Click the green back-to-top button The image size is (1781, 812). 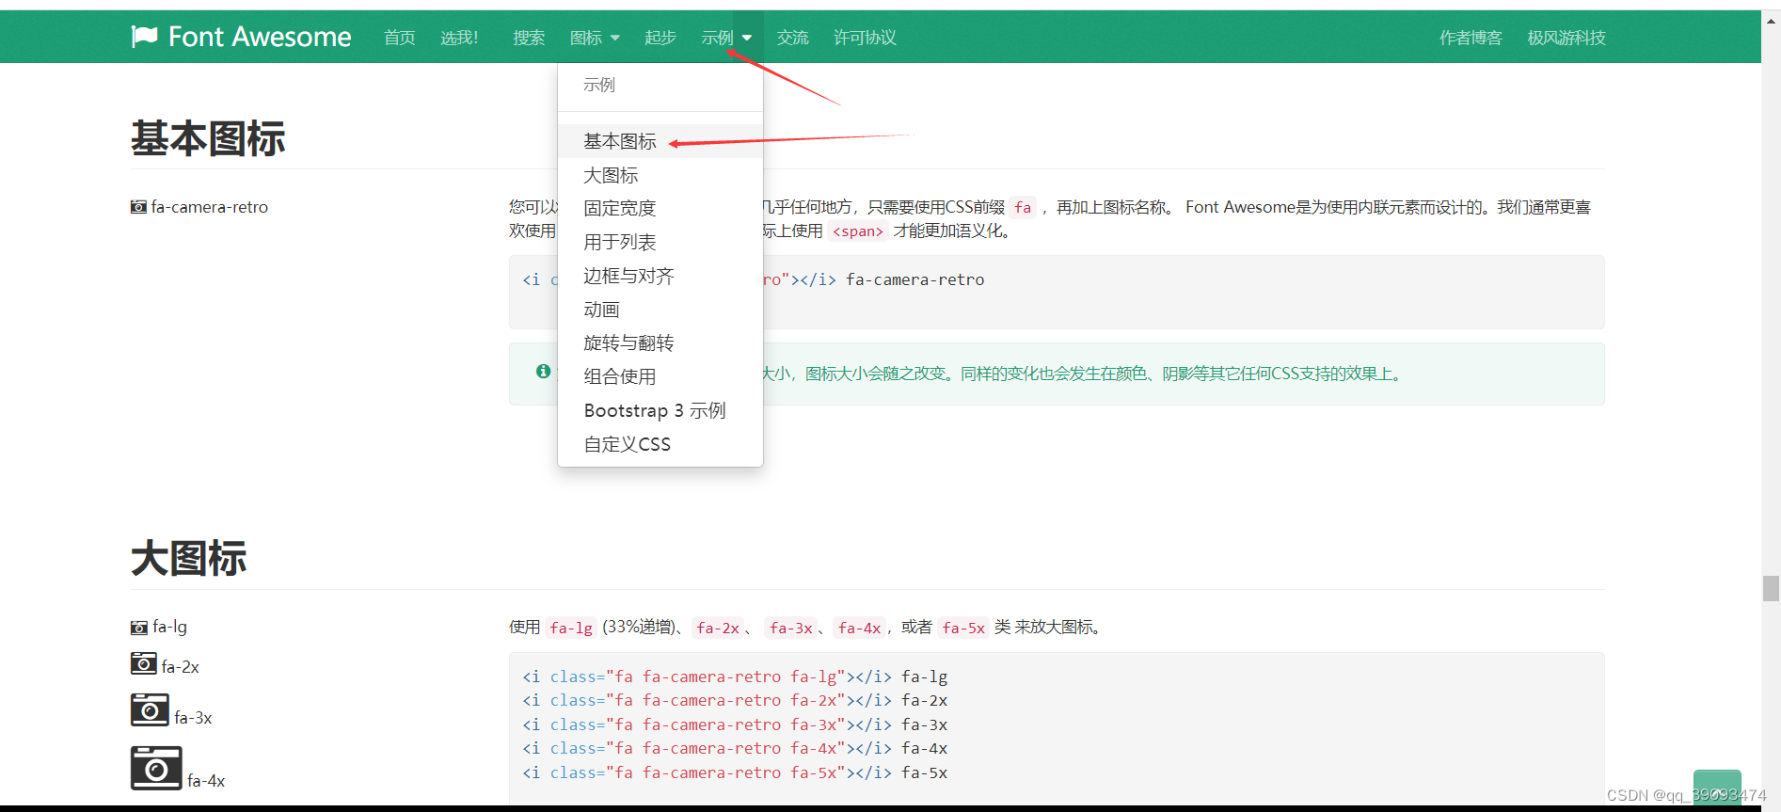click(1717, 788)
